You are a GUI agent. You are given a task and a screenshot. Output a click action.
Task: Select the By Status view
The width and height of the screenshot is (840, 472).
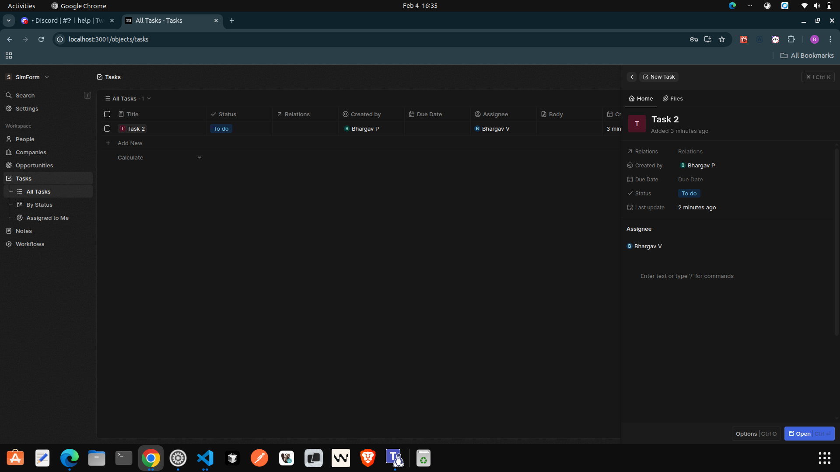(39, 205)
